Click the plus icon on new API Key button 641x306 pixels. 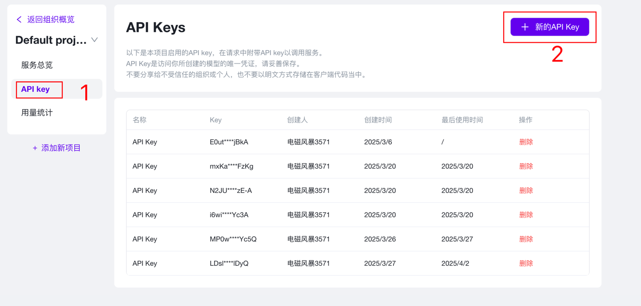(x=525, y=27)
